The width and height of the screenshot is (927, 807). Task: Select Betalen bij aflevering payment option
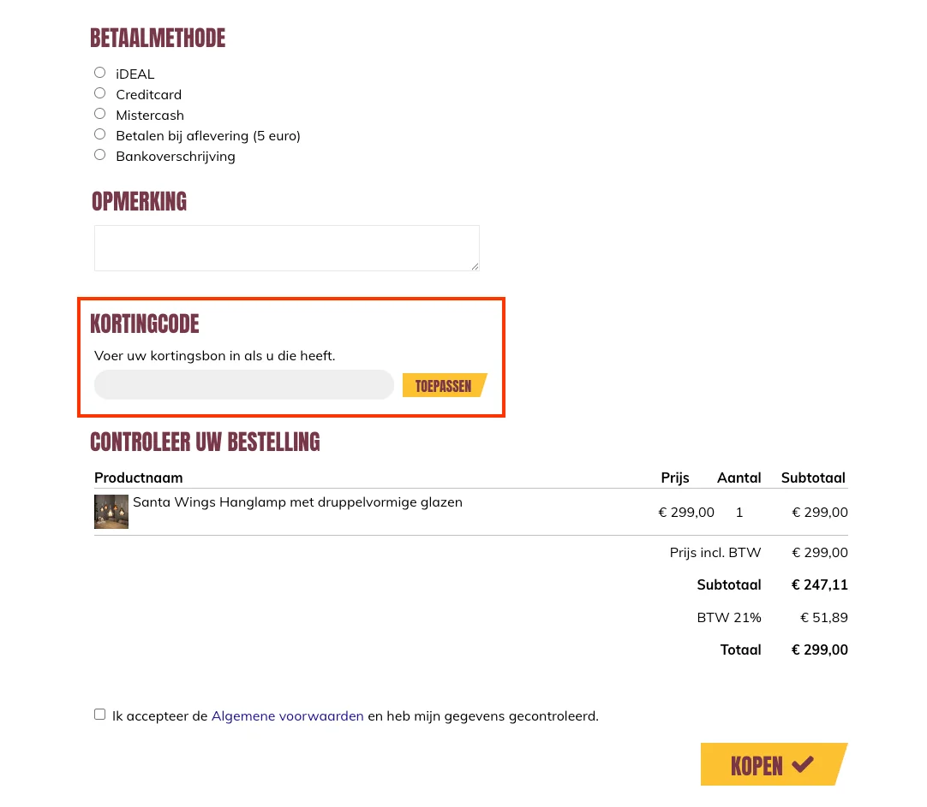99,134
